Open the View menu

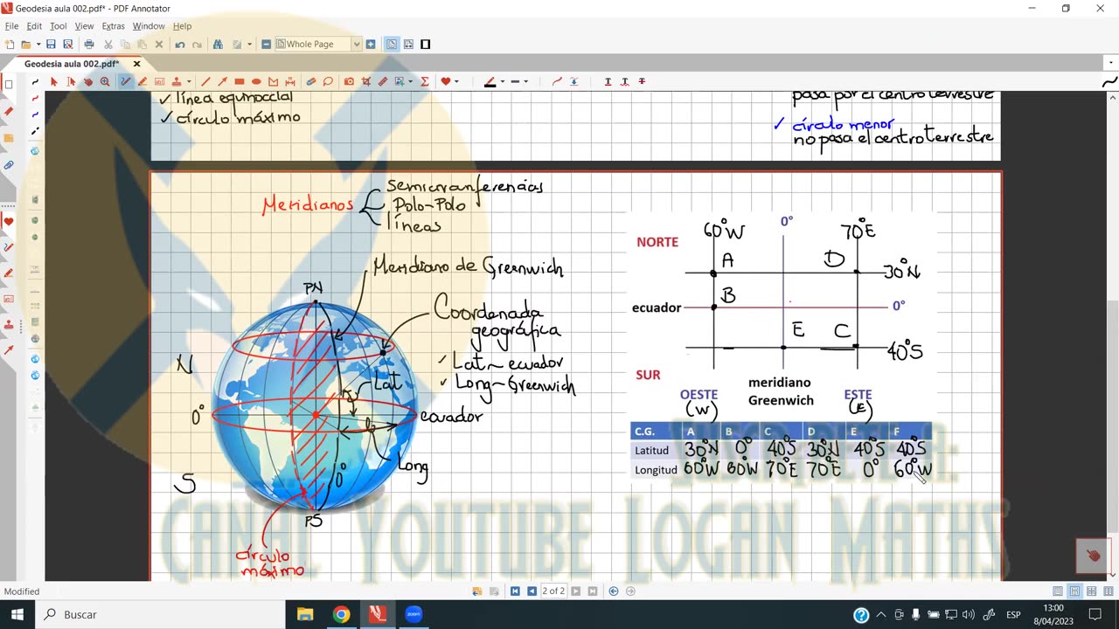[84, 26]
